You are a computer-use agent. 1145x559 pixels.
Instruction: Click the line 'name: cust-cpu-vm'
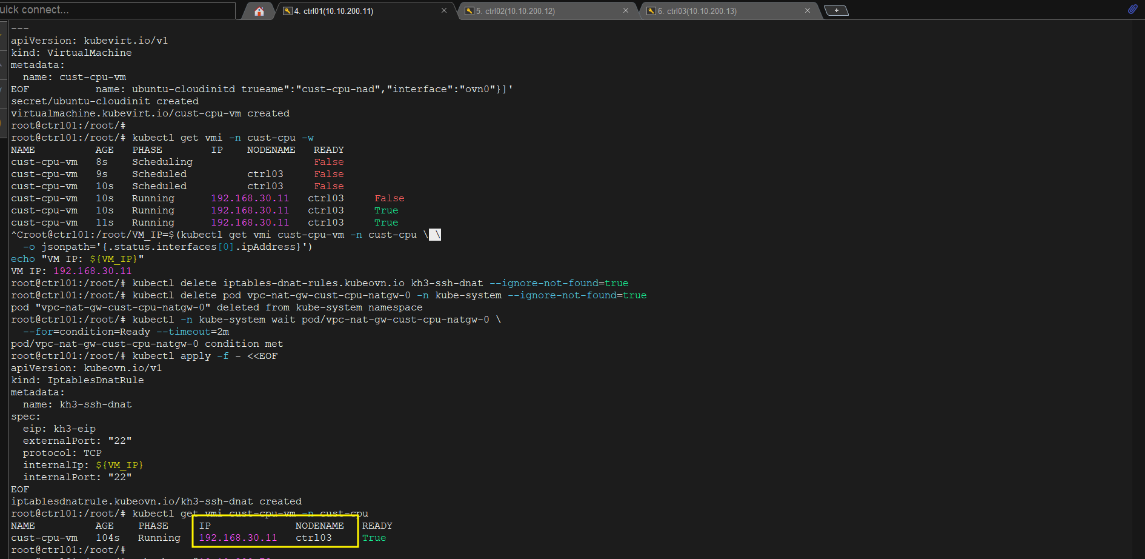(75, 77)
